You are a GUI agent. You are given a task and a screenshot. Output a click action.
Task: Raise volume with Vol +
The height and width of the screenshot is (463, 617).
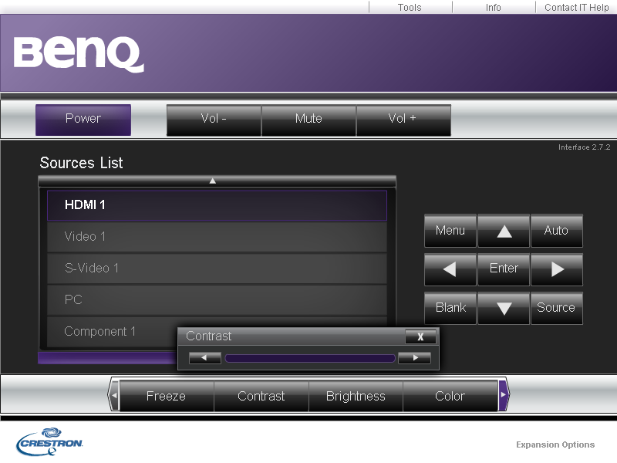[x=403, y=120]
